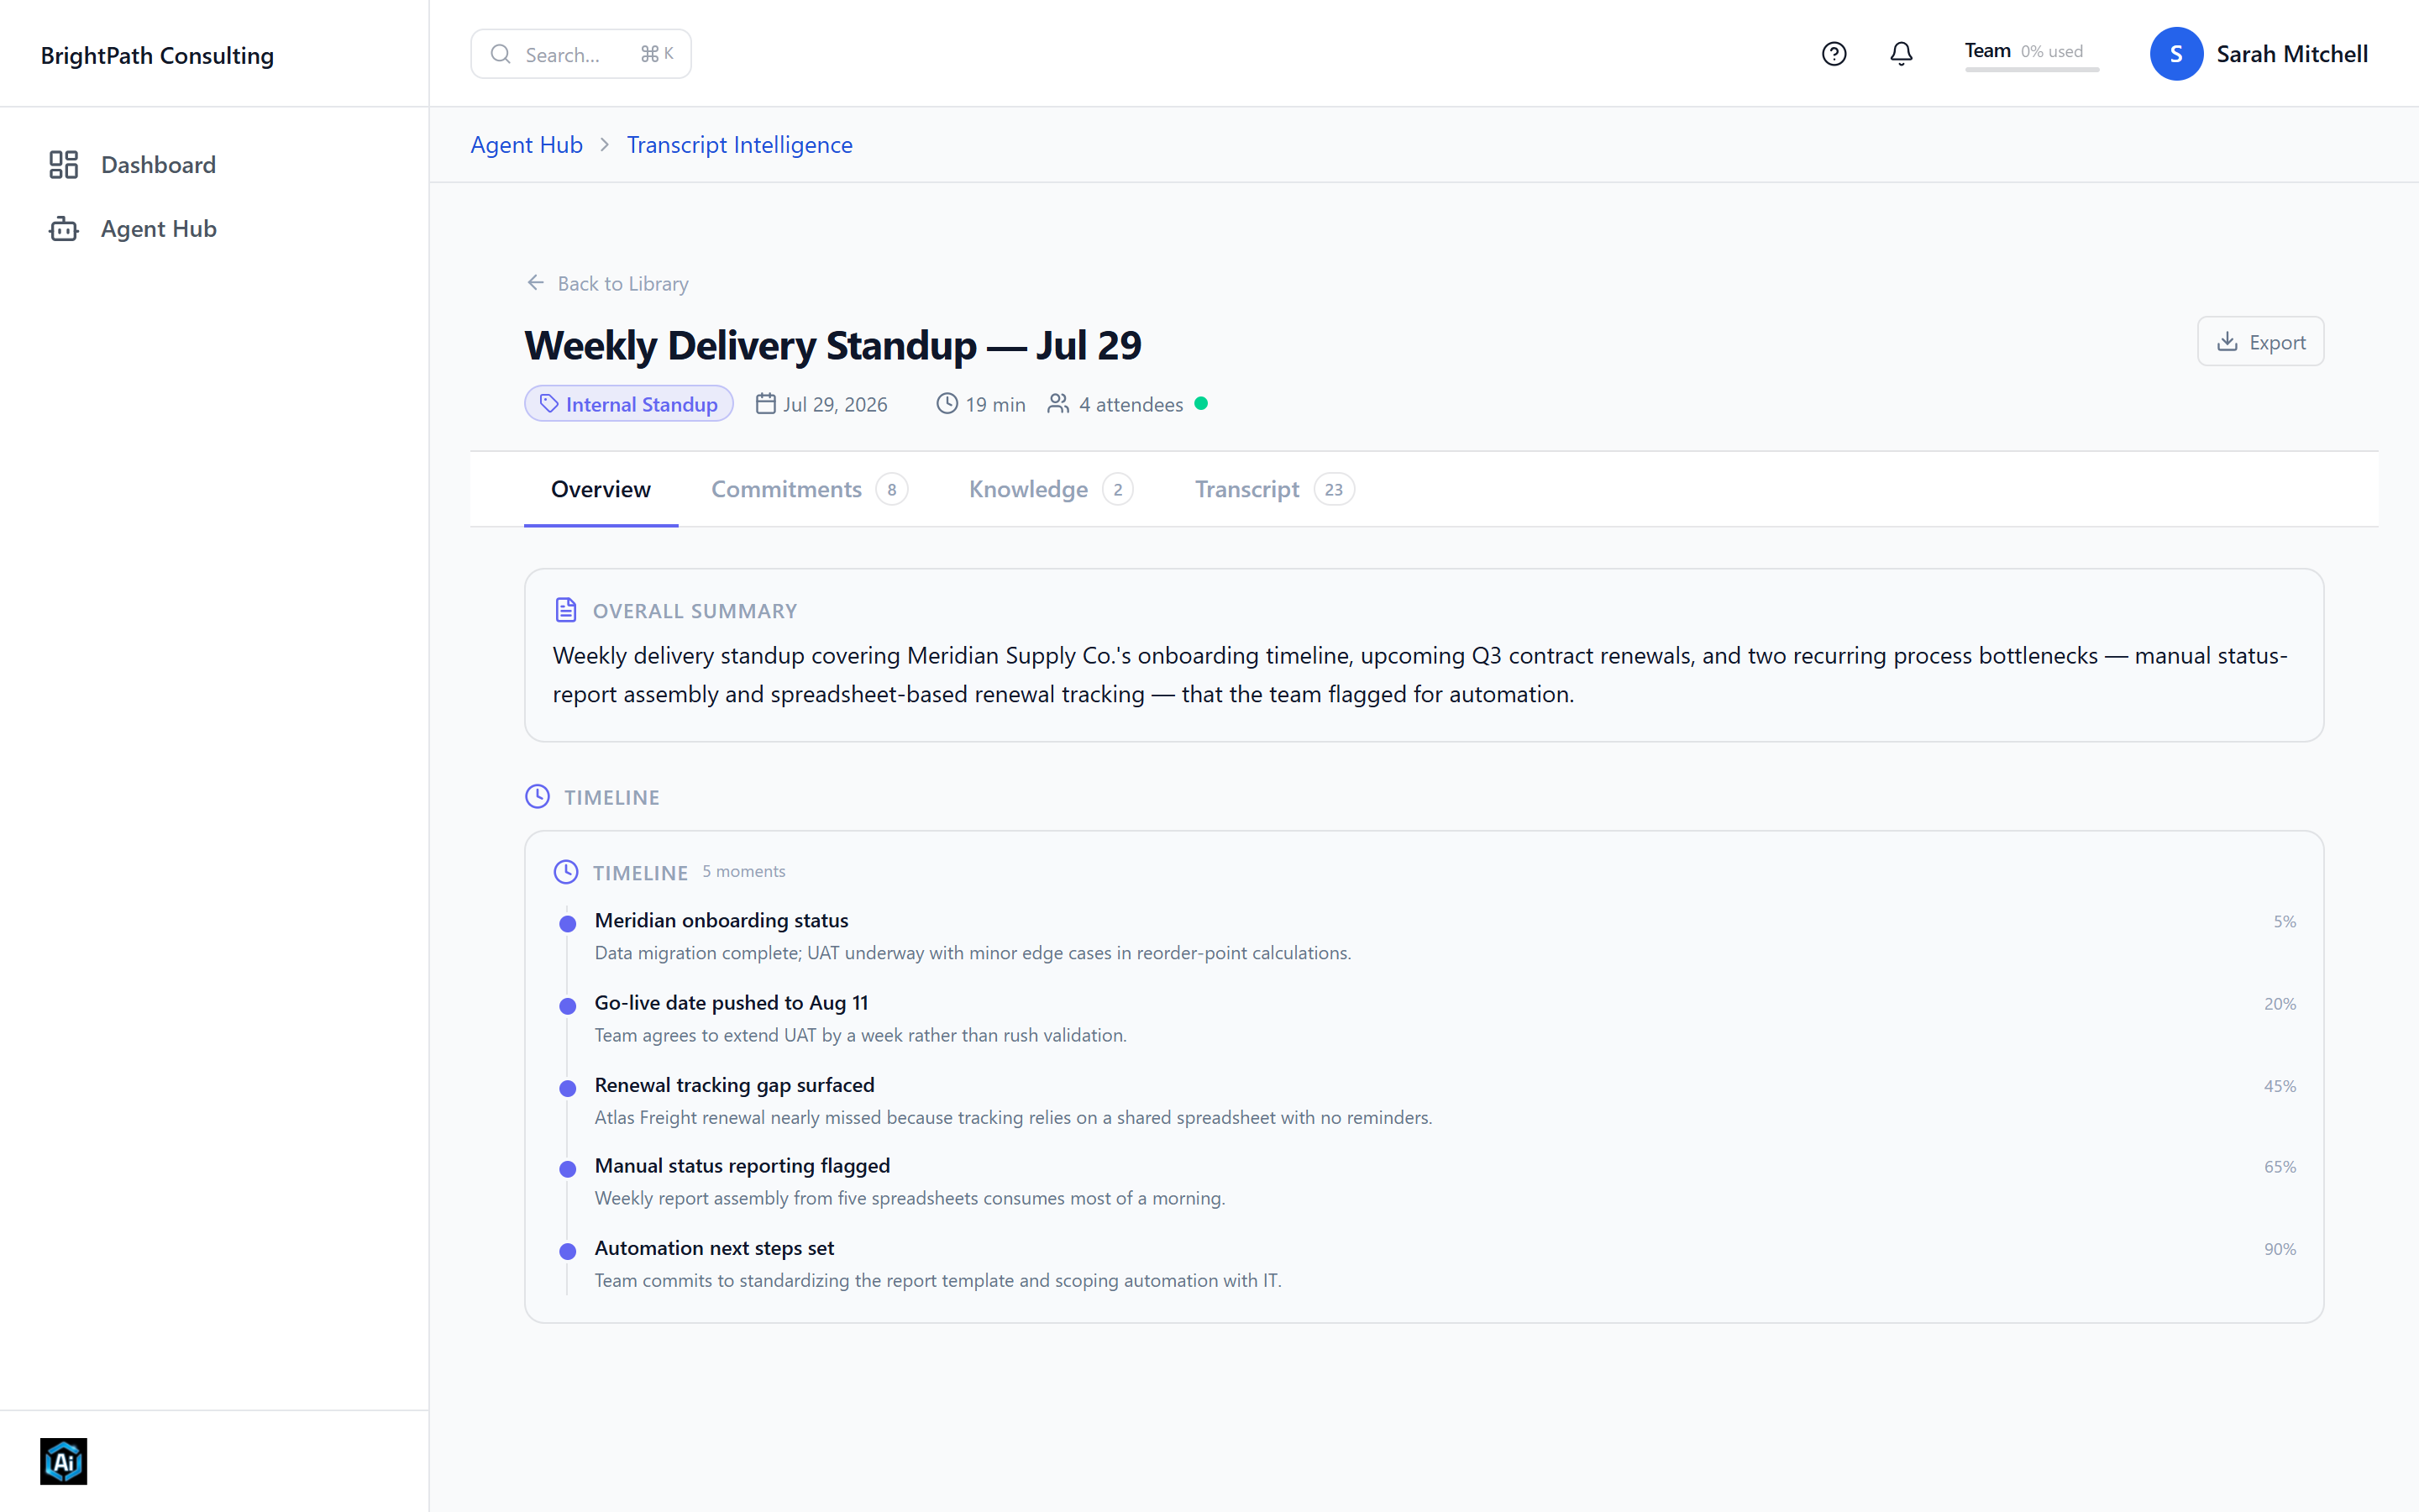The image size is (2419, 1512).
Task: Click the Internal Standup tag
Action: 629,404
